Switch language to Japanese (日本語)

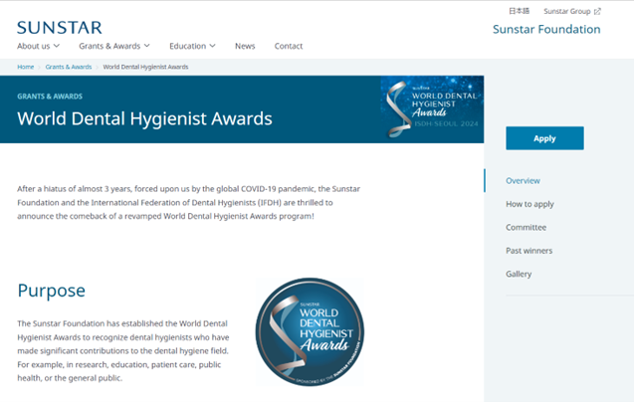(x=520, y=11)
